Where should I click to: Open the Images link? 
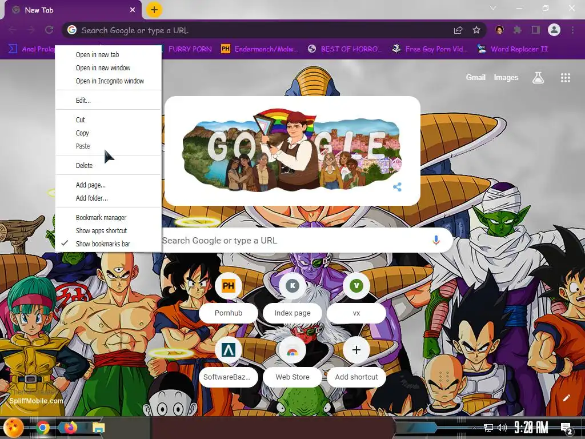coord(506,78)
